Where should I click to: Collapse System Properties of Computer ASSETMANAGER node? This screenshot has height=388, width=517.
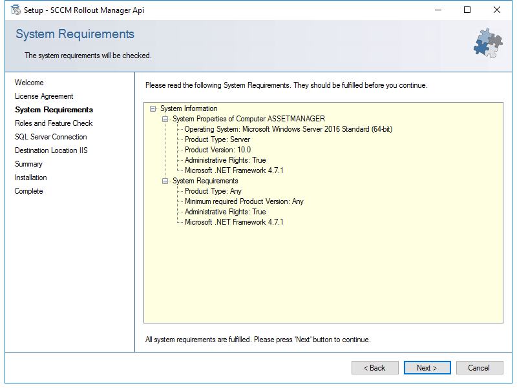pyautogui.click(x=165, y=119)
